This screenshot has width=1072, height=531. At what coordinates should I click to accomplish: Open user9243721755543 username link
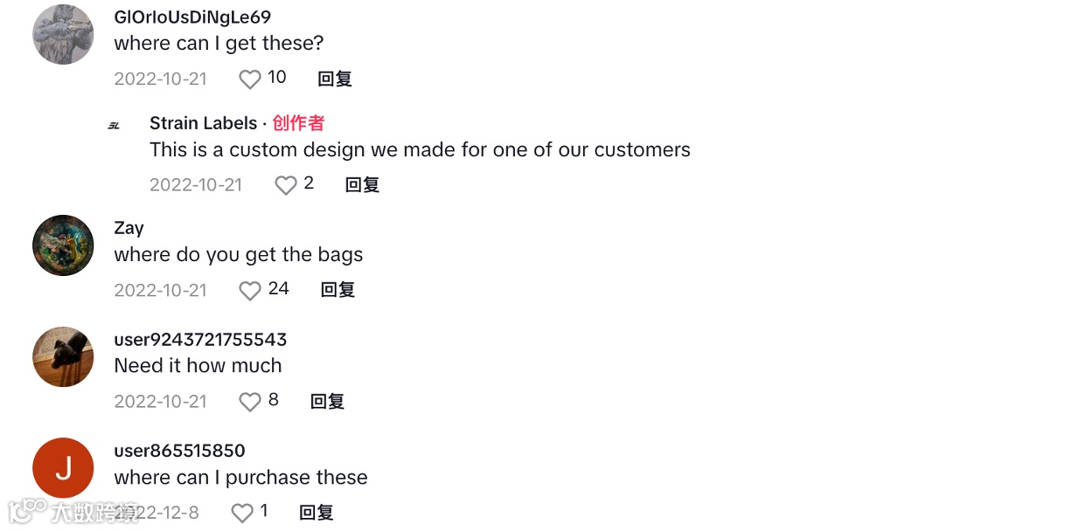pos(200,340)
